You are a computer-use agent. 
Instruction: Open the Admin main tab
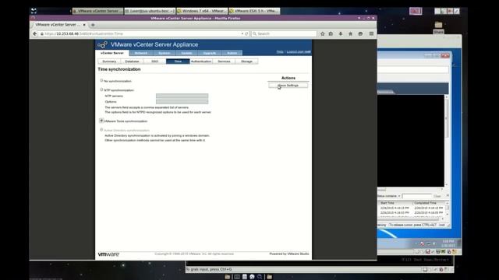pyautogui.click(x=232, y=53)
